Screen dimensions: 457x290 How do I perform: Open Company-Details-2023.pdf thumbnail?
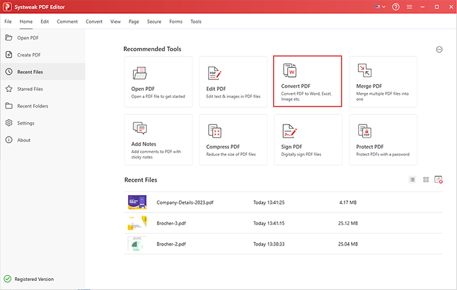pyautogui.click(x=137, y=202)
